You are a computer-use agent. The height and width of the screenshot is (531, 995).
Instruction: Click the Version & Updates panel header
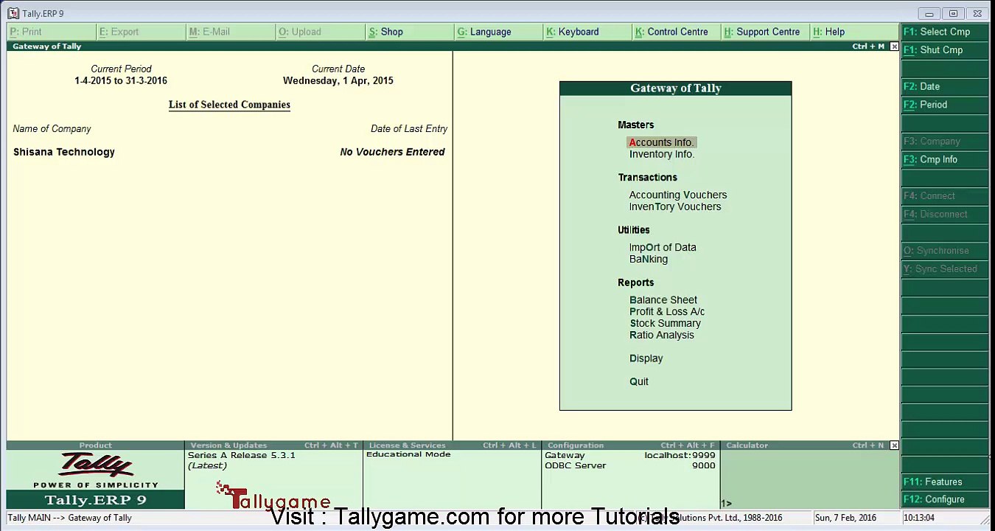[x=273, y=445]
